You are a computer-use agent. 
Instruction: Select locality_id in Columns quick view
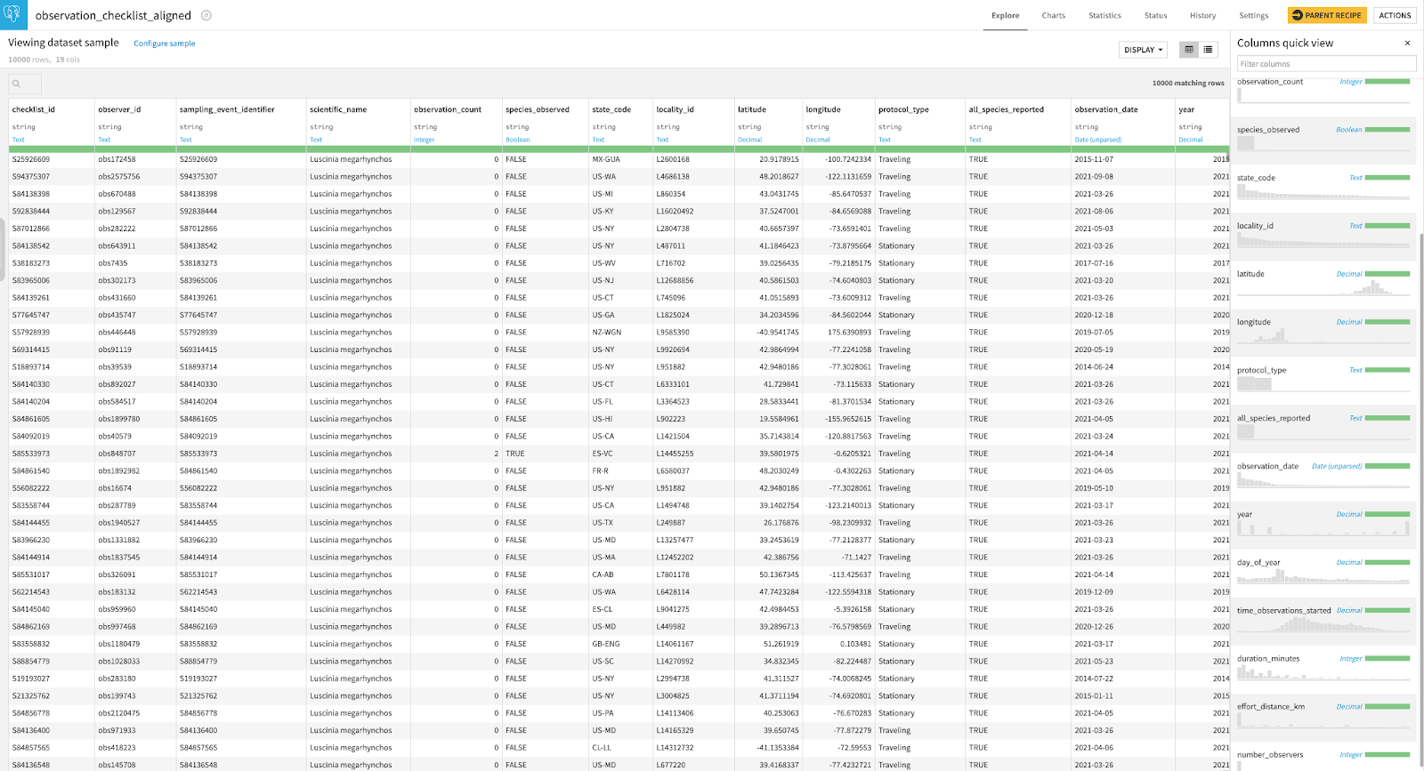click(1255, 226)
